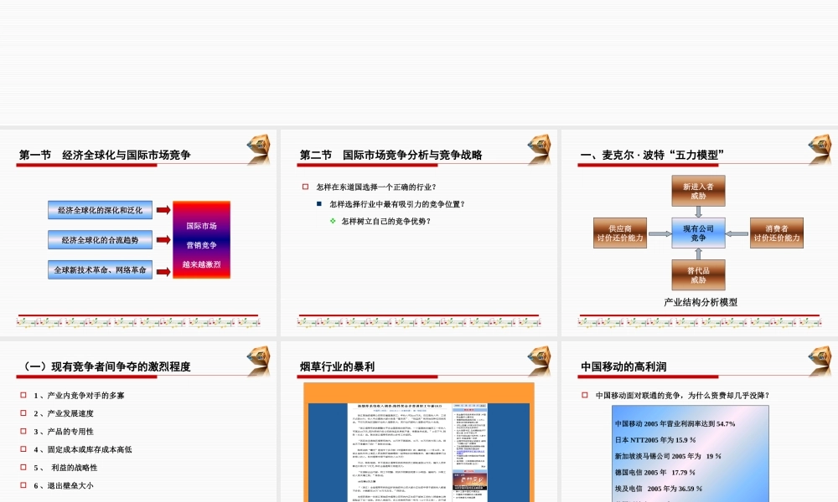This screenshot has height=502, width=838.
Task: Click the 现有公司竞争 center box
Action: pos(696,233)
